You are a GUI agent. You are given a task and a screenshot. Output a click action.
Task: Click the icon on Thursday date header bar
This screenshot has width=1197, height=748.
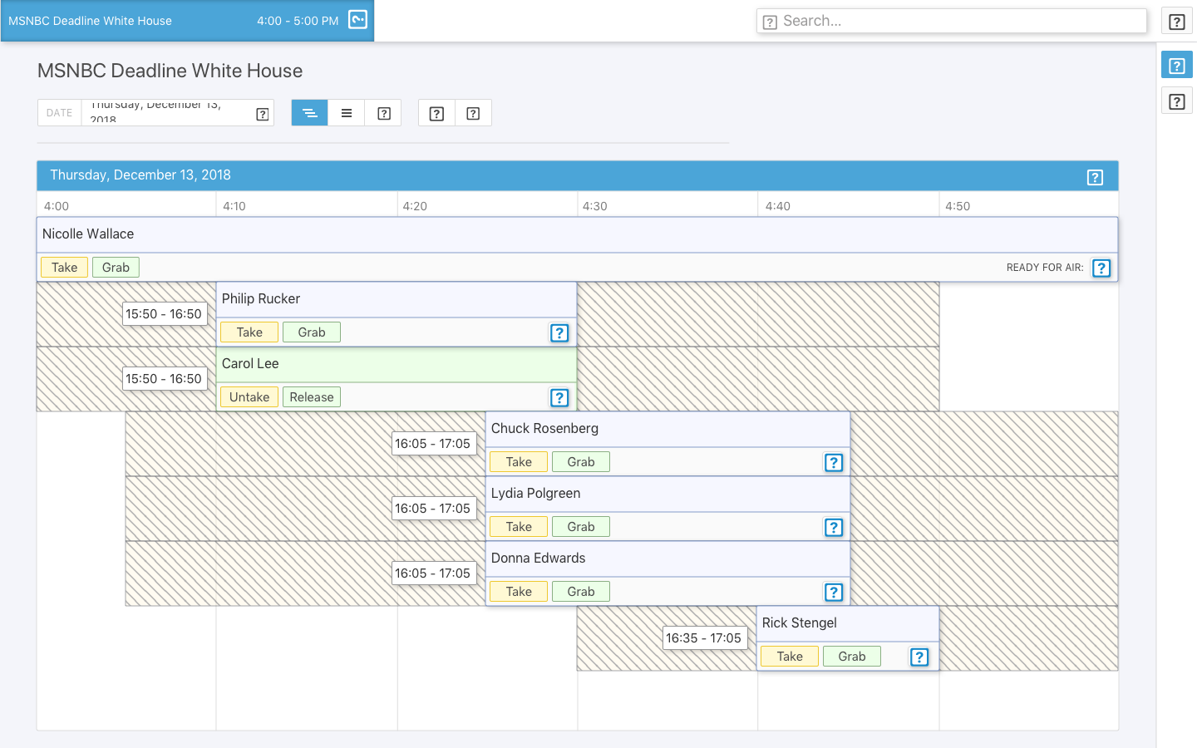[1095, 177]
